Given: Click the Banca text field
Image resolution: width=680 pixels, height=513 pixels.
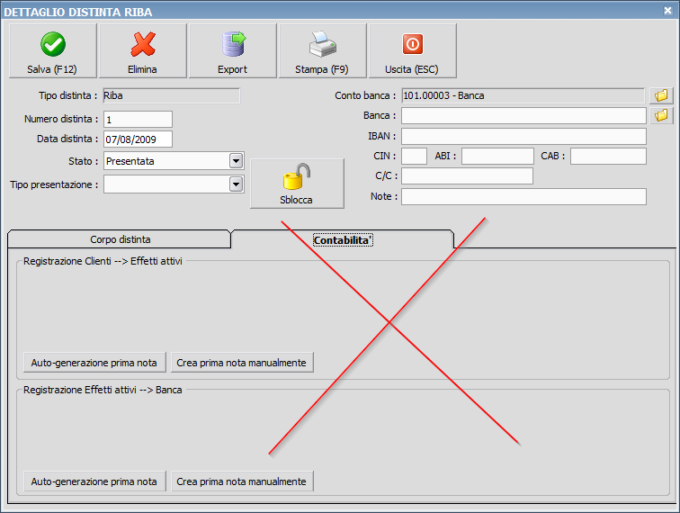Looking at the screenshot, I should click(523, 116).
